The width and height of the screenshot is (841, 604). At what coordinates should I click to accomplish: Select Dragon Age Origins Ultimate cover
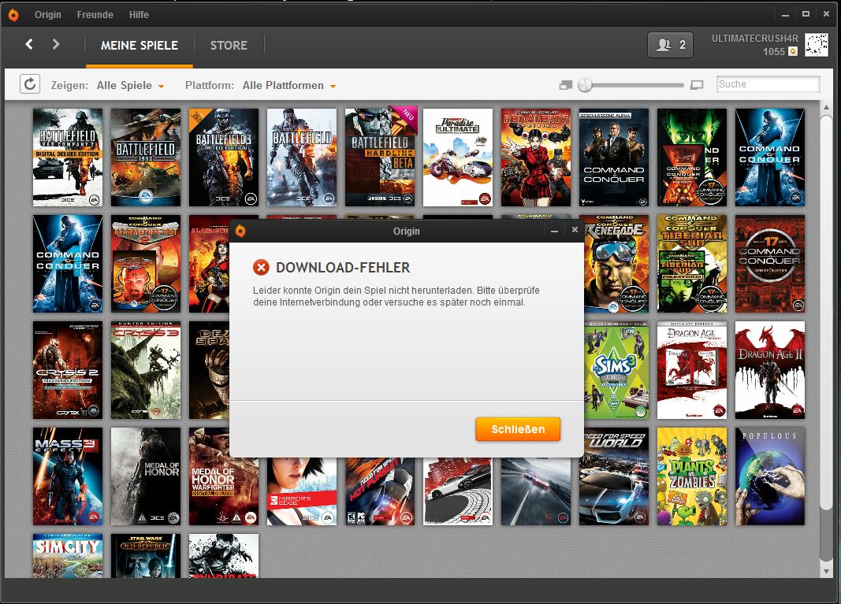coord(692,370)
